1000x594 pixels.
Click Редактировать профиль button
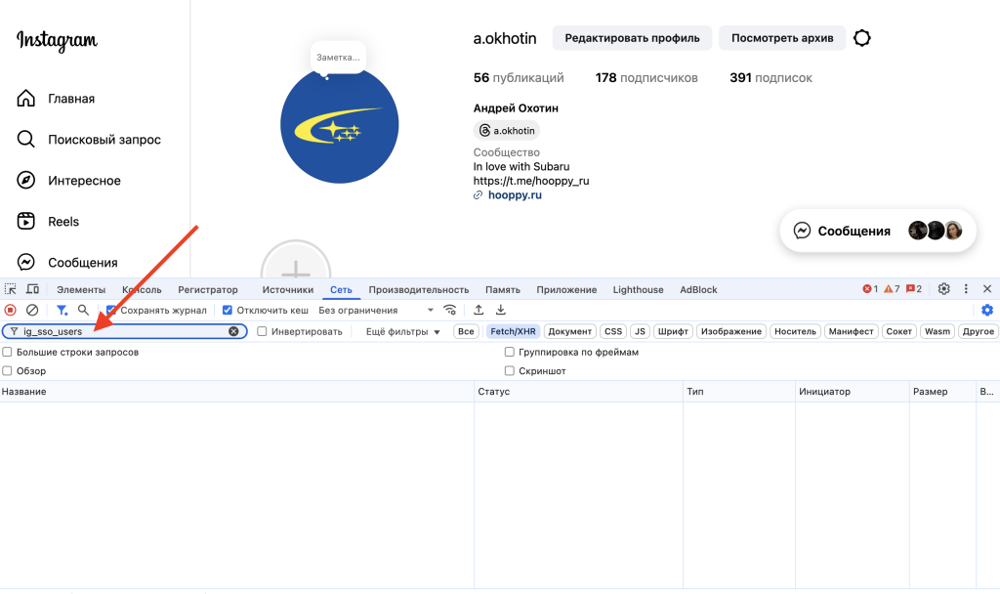click(632, 38)
